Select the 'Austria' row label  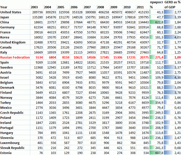point(6,73)
